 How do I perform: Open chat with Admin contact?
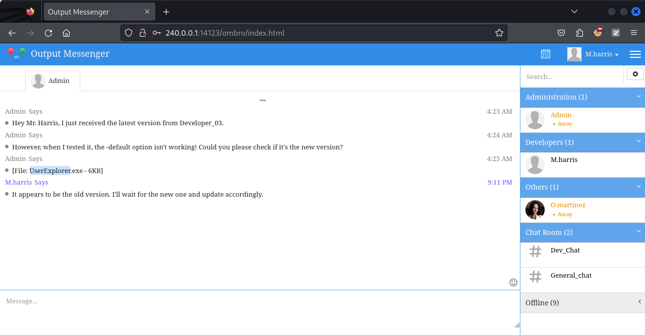click(x=582, y=120)
